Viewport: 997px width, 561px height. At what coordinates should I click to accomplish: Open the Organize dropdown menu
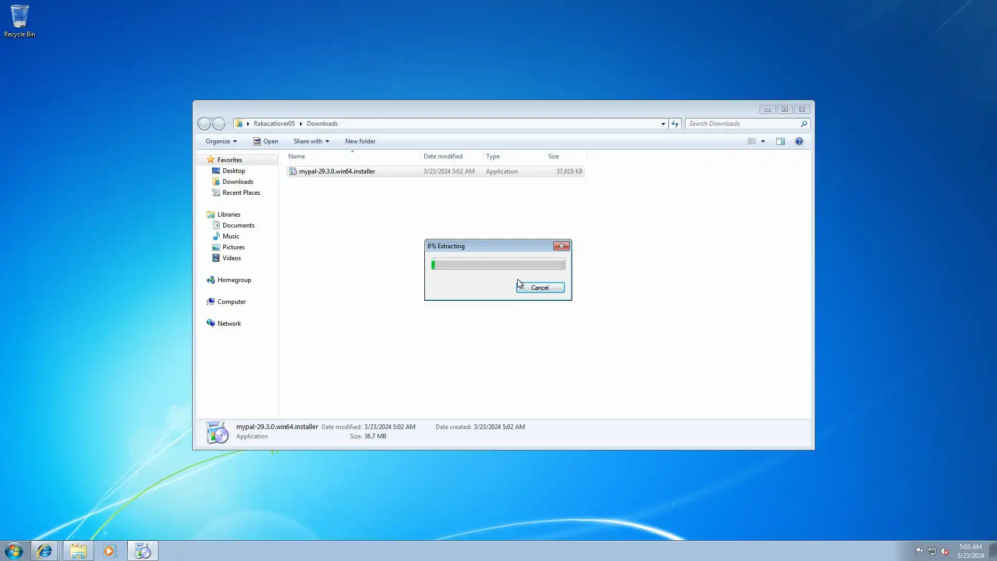(221, 141)
